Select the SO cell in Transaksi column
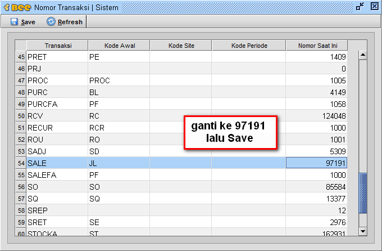The image size is (382, 251). (x=57, y=187)
